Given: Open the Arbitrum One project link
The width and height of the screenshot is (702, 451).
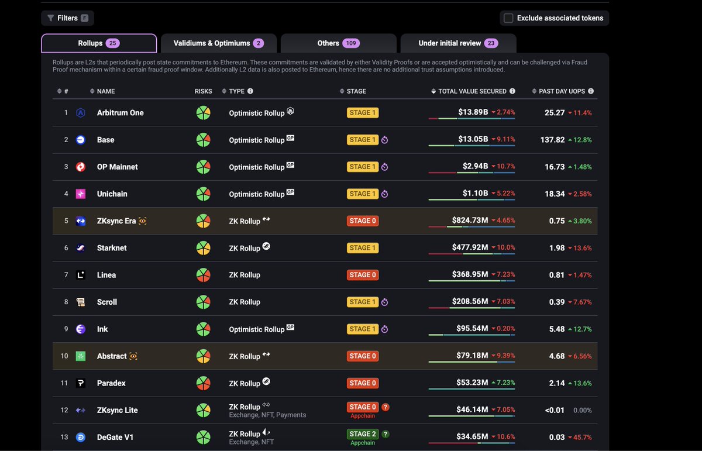Looking at the screenshot, I should [121, 113].
